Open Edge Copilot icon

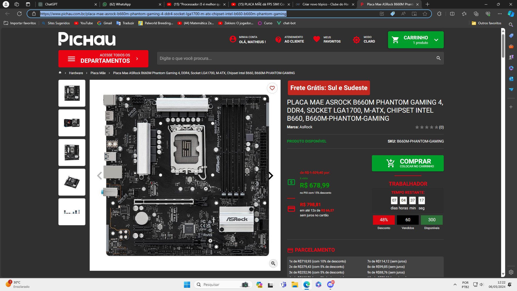point(511,14)
